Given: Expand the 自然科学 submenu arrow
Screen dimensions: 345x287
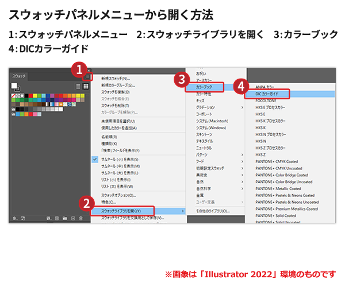Looking at the screenshot, I should 242,189.
